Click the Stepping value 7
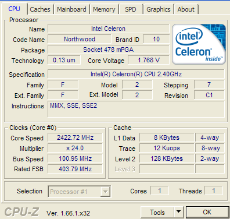Image resolution: width=230 pixels, height=219 pixels. (x=209, y=84)
